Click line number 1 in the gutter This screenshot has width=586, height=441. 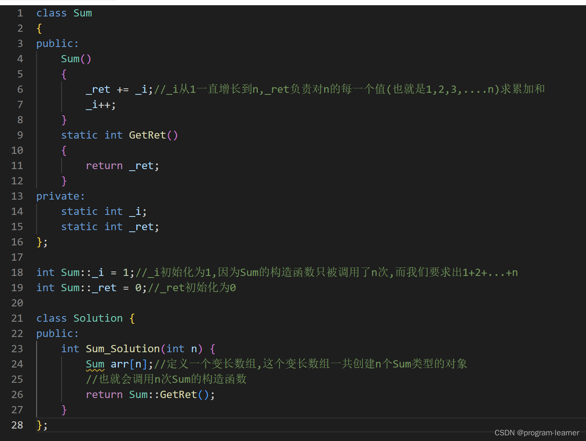[x=20, y=13]
